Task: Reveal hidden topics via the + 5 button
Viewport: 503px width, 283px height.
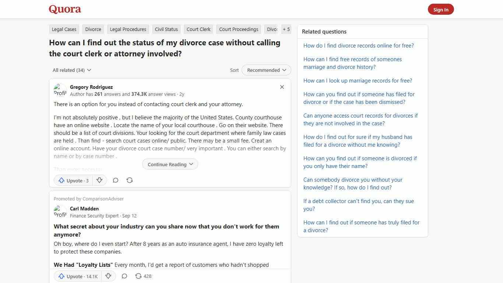Action: tap(286, 29)
